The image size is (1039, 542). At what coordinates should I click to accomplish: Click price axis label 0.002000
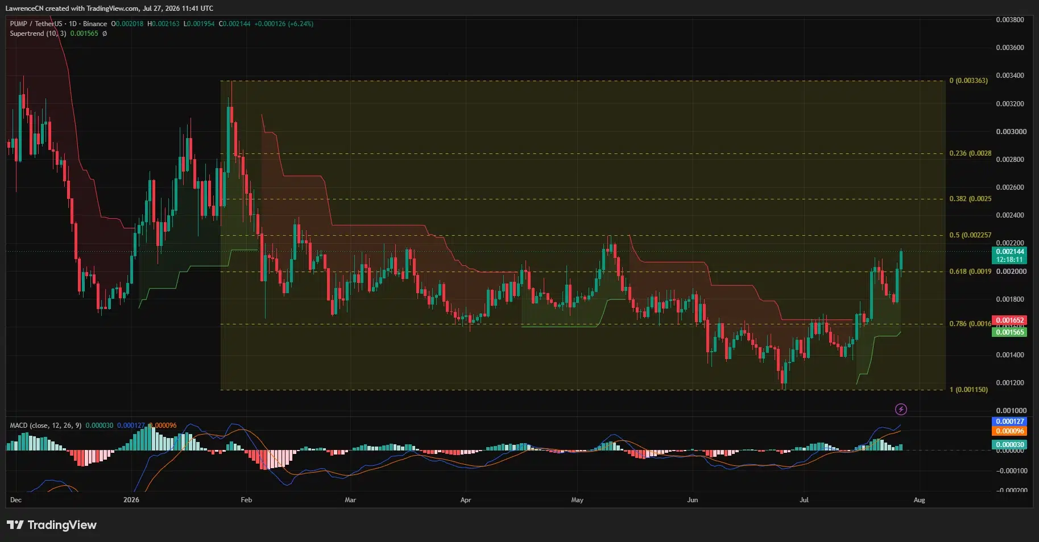pos(1010,272)
